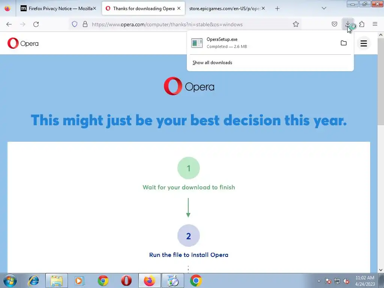Open the clock showing 11:02 AM
This screenshot has width=384, height=288.
(x=365, y=281)
